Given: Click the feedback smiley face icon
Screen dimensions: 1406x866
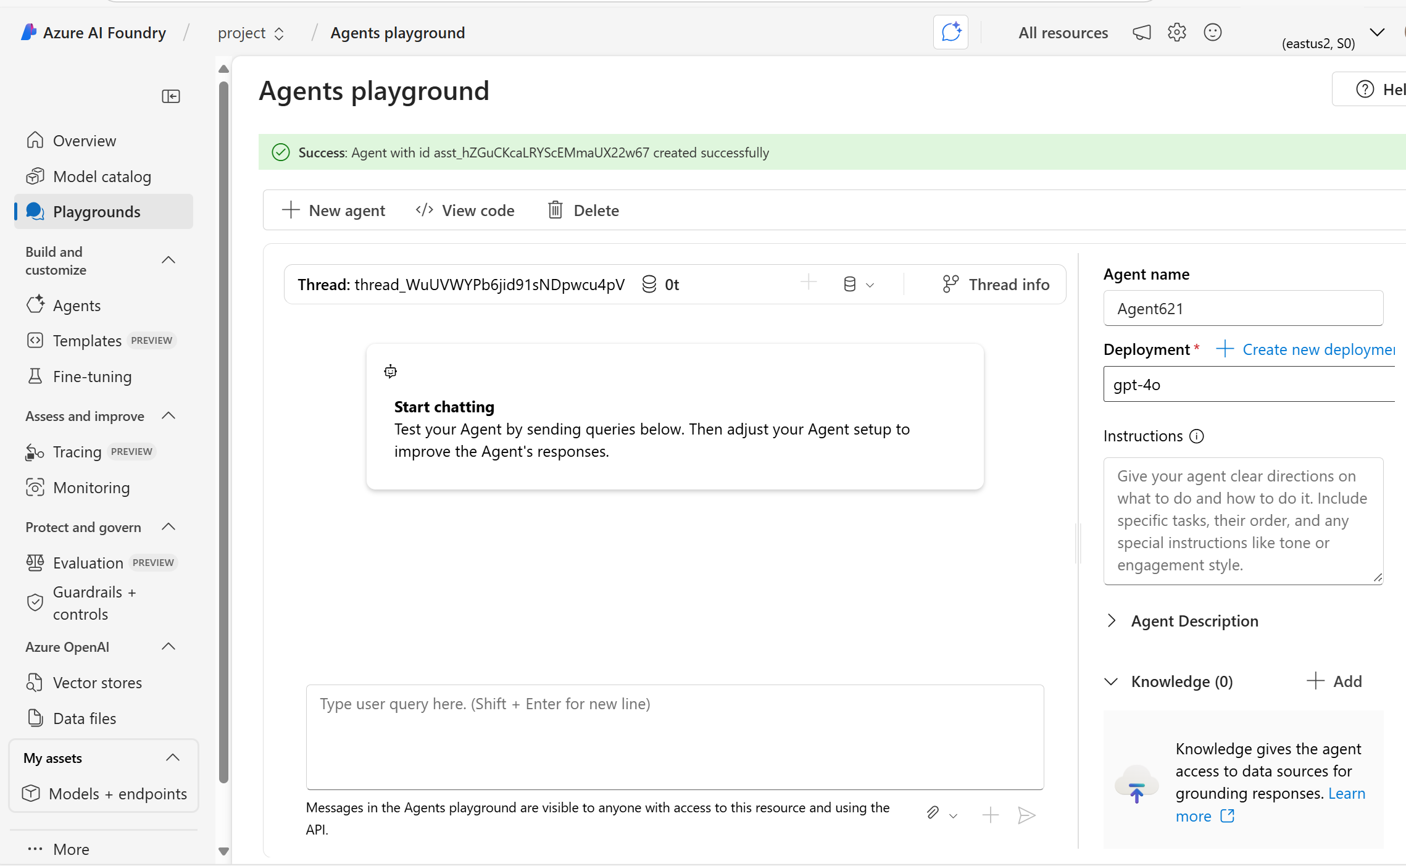Looking at the screenshot, I should click(x=1212, y=32).
